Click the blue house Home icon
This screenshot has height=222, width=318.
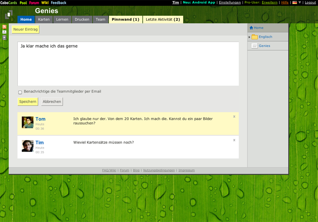(x=251, y=28)
